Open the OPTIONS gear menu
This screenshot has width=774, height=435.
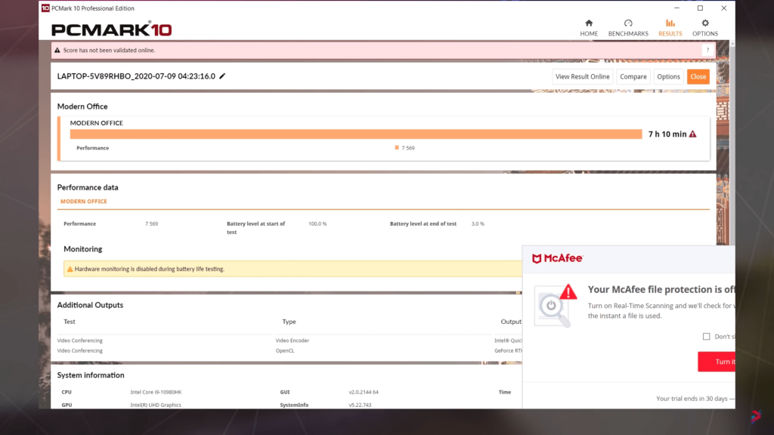click(705, 28)
